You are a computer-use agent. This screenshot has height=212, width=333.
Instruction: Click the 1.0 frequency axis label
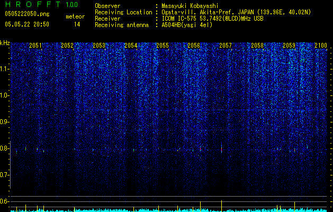coord(4,95)
